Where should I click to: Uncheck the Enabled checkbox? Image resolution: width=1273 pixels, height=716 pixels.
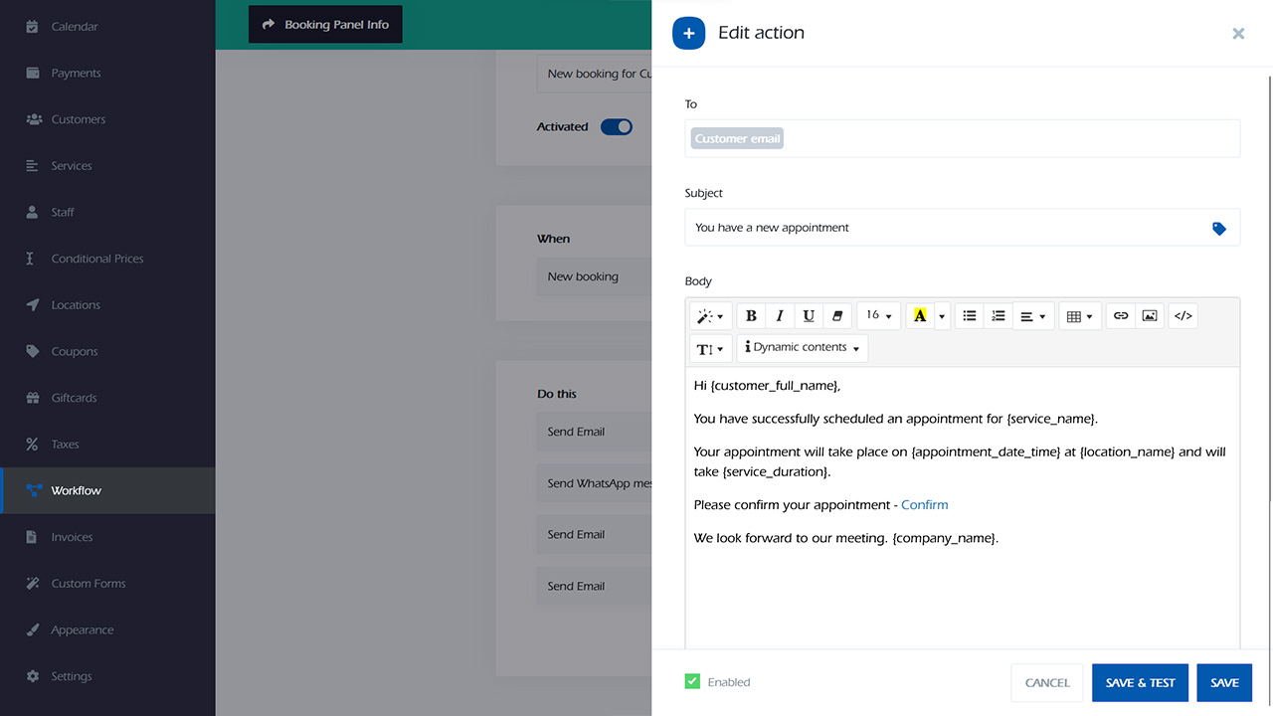[692, 682]
